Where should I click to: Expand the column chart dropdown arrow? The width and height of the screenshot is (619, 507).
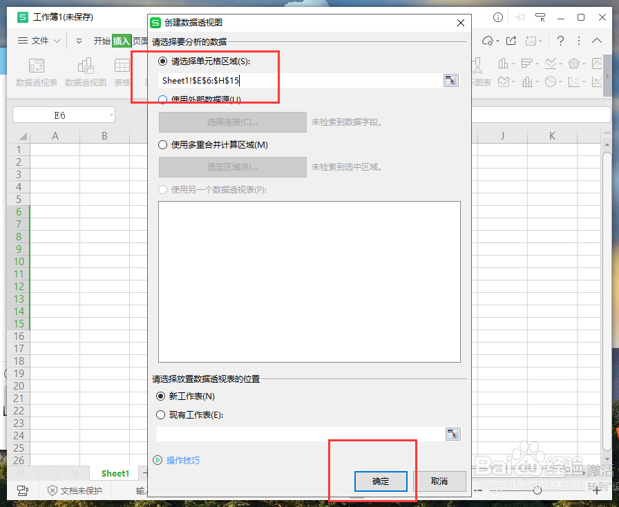tap(513, 64)
